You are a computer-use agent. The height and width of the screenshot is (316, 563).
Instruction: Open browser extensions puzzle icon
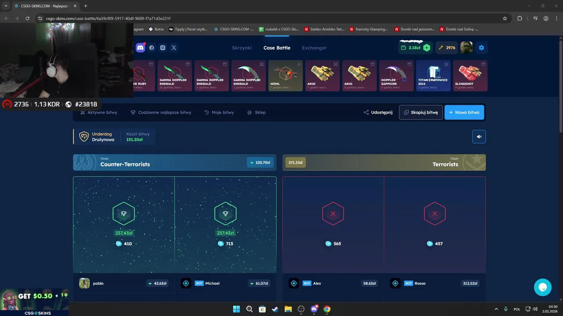point(520,18)
